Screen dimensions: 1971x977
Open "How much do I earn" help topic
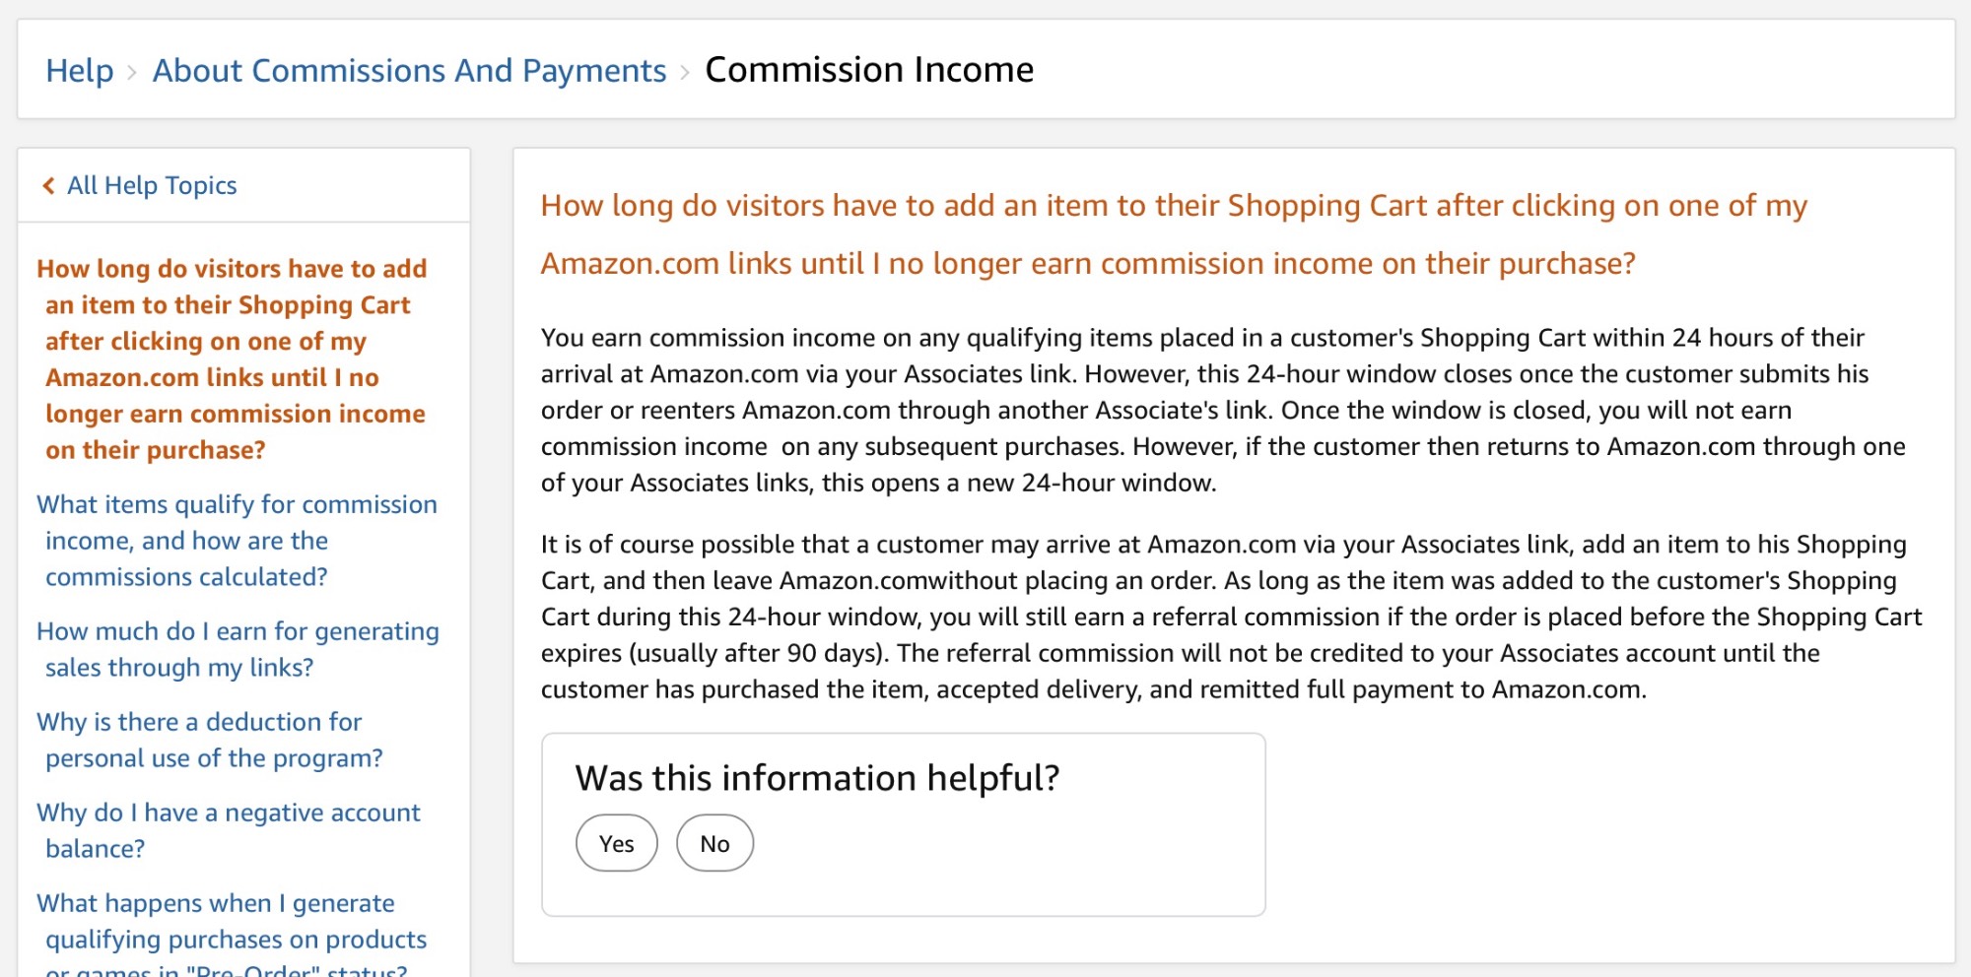point(238,649)
